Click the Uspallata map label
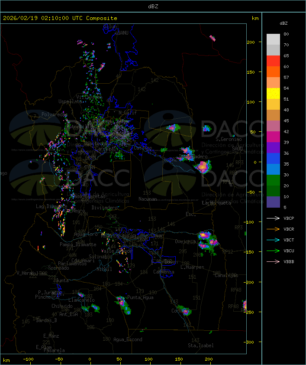Screen dimensions: 306x365 click(x=70, y=101)
